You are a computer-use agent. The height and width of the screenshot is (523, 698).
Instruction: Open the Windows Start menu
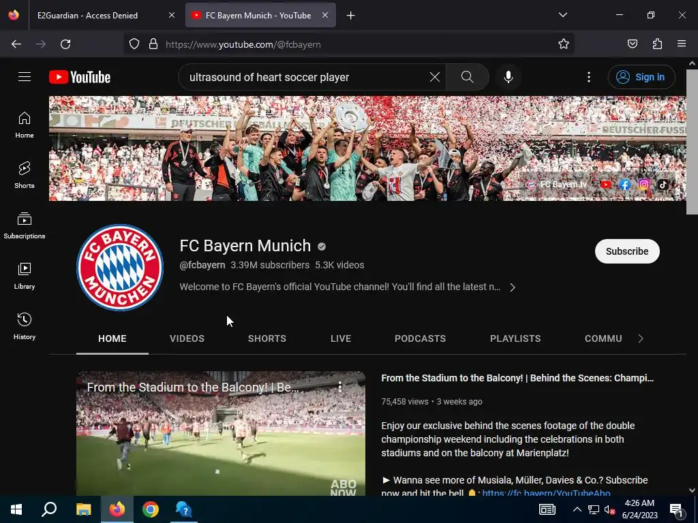coord(16,509)
